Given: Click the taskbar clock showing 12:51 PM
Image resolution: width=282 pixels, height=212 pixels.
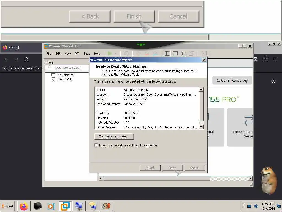Looking at the screenshot, I should (268, 204).
